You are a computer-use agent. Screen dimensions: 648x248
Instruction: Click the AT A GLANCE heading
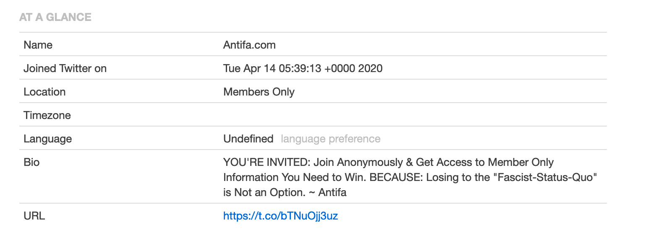(55, 17)
